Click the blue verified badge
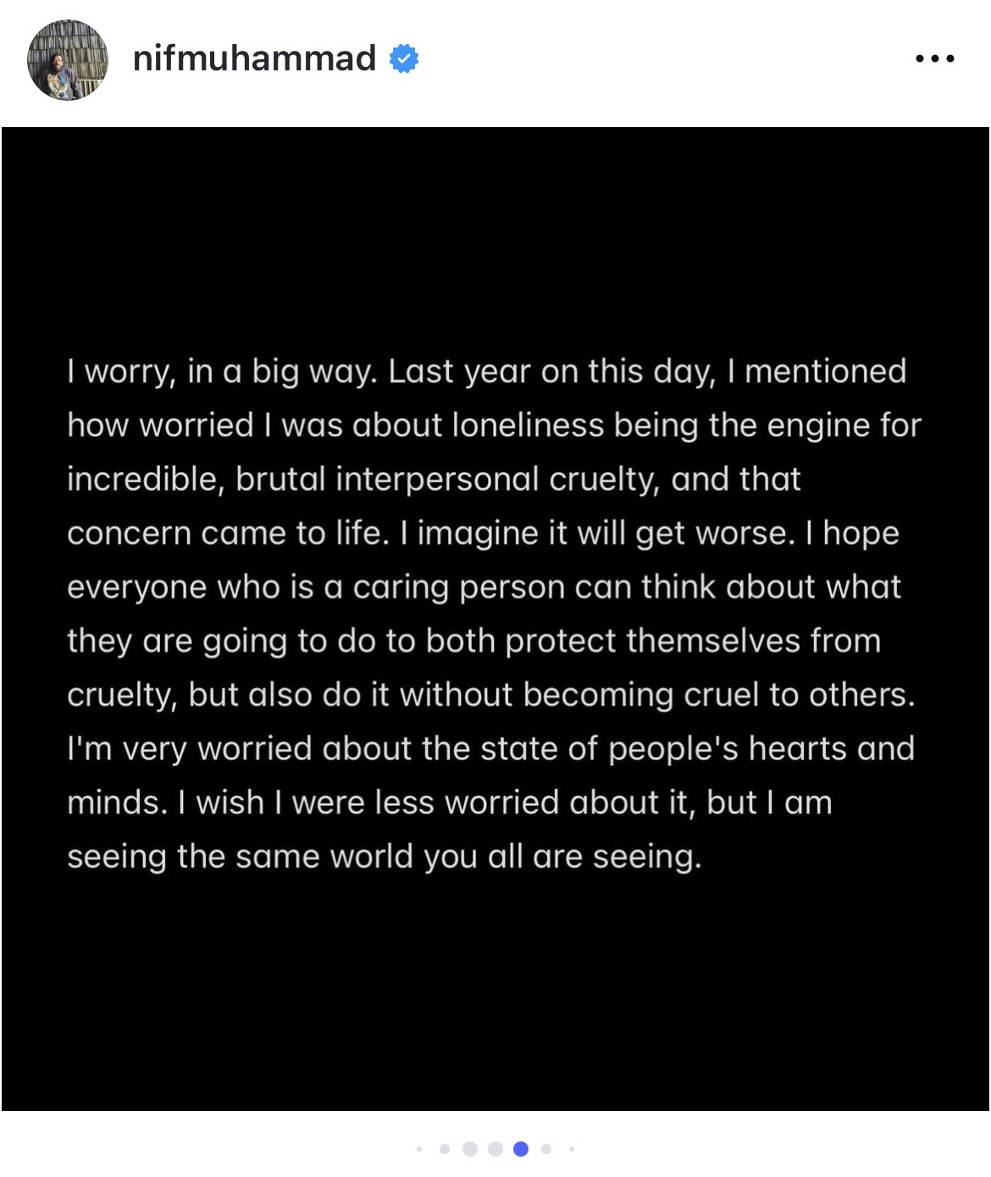This screenshot has width=991, height=1177. coord(404,58)
